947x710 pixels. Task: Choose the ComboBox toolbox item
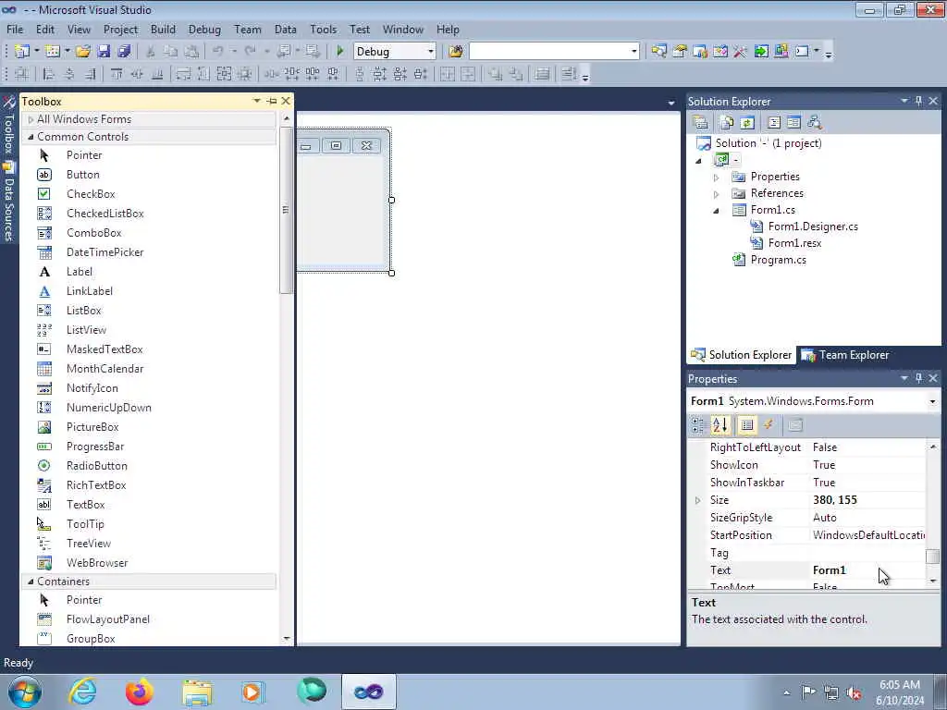click(93, 232)
